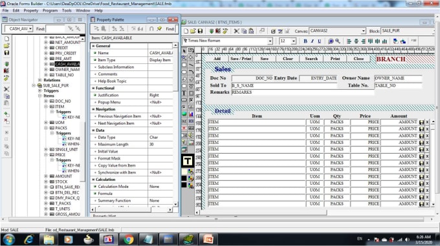This screenshot has width=440, height=246.
Task: Click Paste Properties icon in Property Palette
Action: pos(104,28)
